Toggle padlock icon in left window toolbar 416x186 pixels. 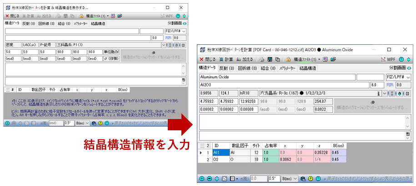[81, 16]
